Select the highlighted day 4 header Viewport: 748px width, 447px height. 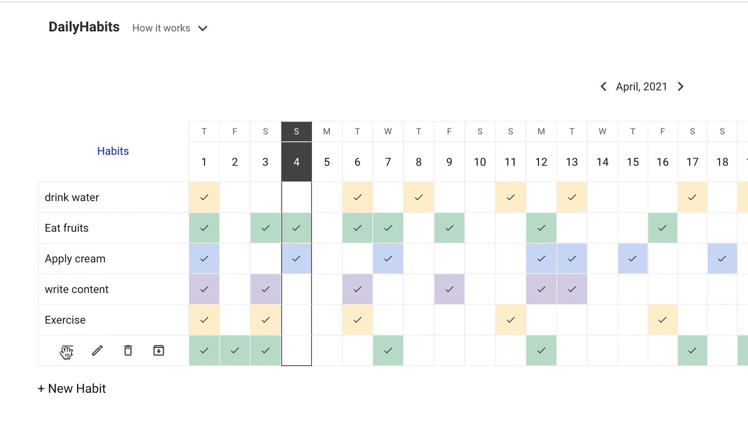tap(296, 161)
